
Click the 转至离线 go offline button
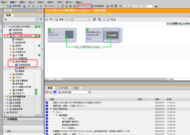tap(98, 6)
